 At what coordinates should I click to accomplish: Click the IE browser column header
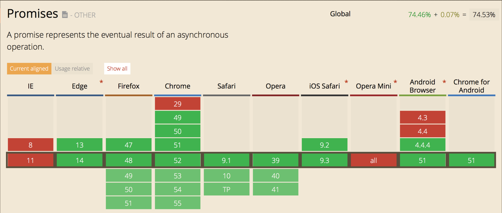30,86
